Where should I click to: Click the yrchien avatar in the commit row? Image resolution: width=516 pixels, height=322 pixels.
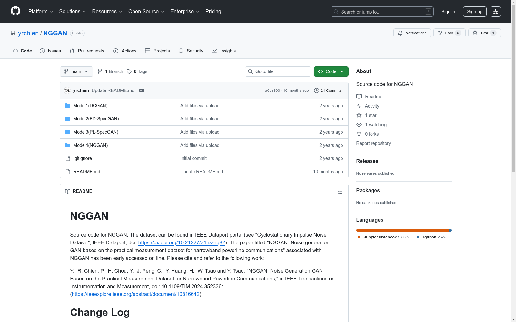pos(67,90)
